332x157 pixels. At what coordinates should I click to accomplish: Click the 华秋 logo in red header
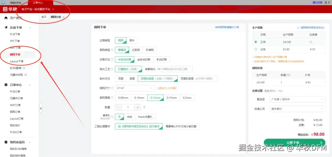point(10,9)
